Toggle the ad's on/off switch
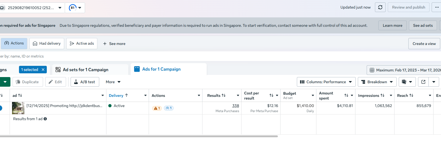This screenshot has width=441, height=141. (x=1, y=108)
